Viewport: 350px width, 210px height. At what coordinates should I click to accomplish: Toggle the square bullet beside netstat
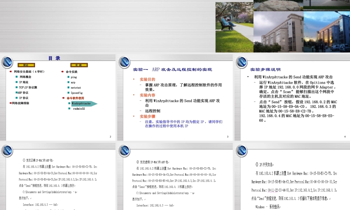click(69, 87)
